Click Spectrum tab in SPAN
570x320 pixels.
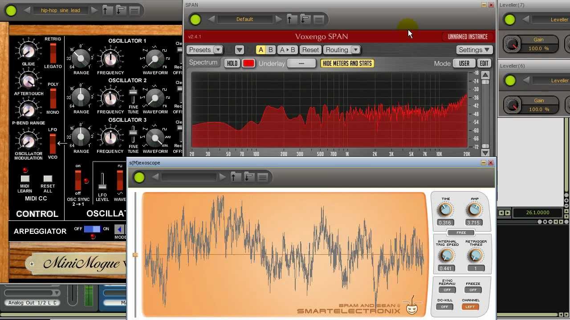pos(203,63)
